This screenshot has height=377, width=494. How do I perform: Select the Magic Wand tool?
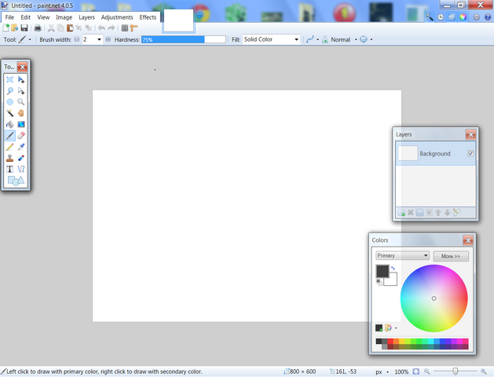click(x=9, y=113)
